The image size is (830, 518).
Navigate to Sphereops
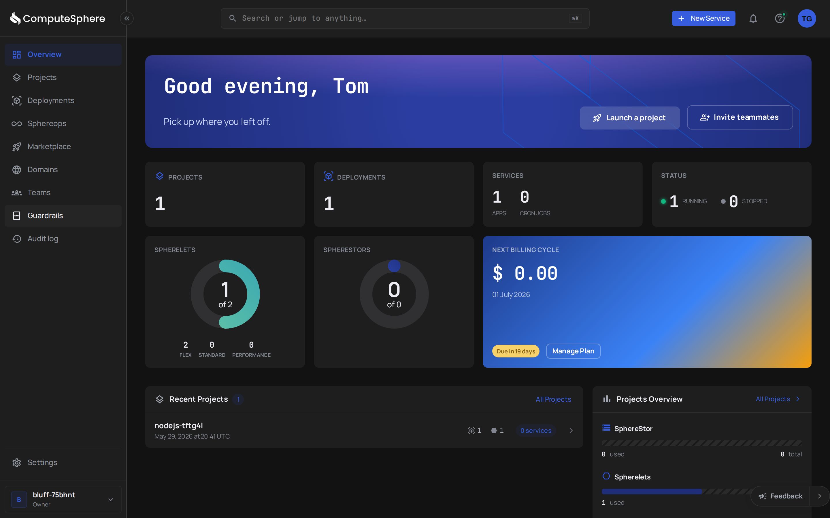[63, 123]
